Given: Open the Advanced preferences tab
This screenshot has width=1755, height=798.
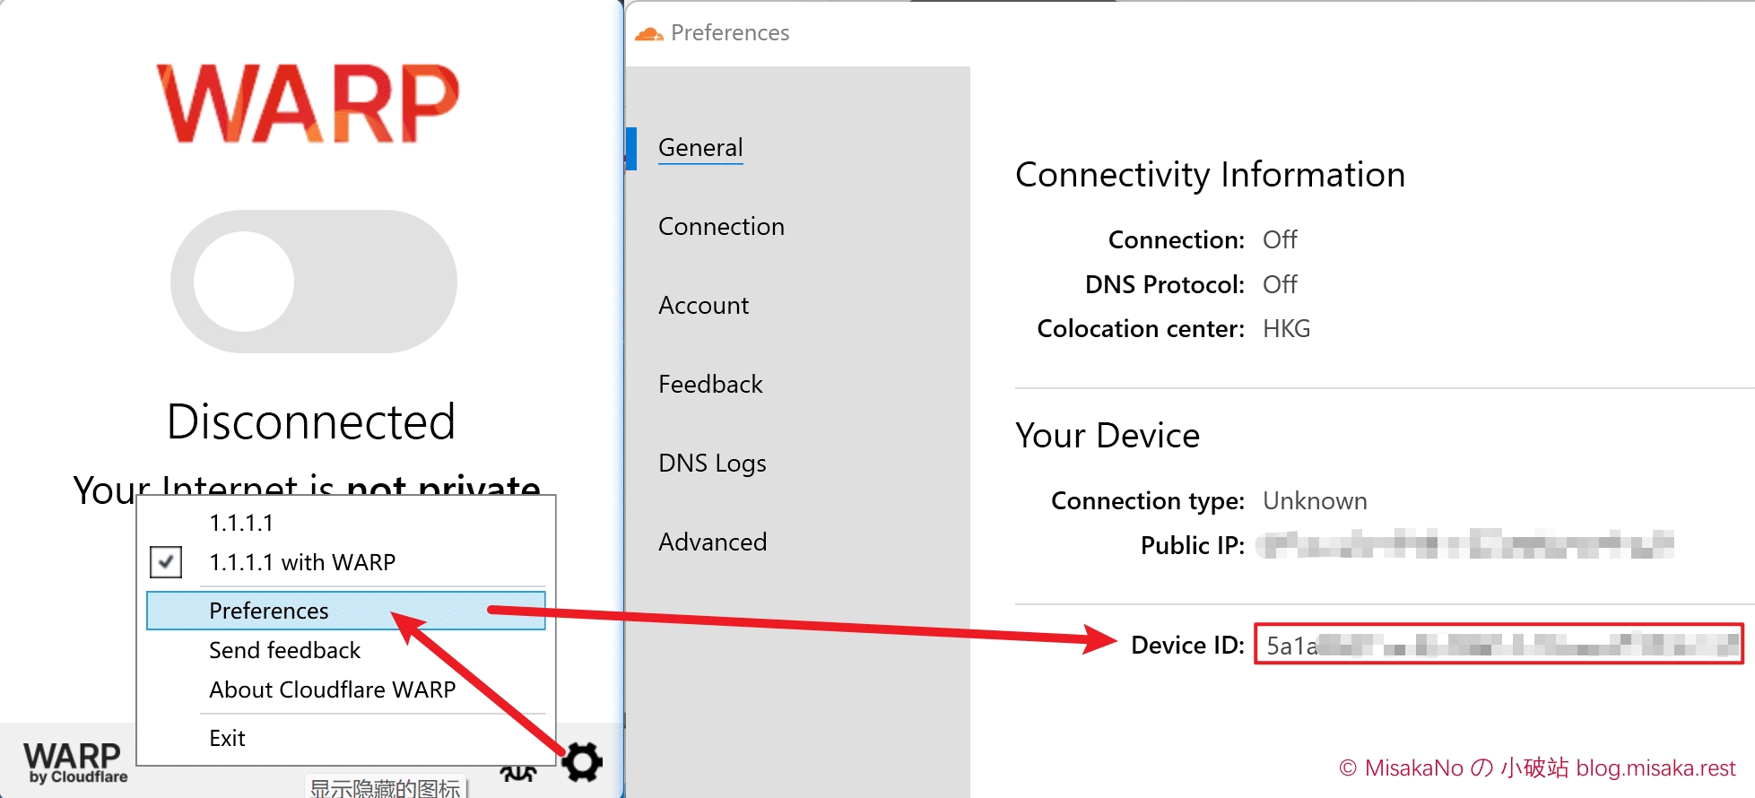Looking at the screenshot, I should [x=712, y=542].
